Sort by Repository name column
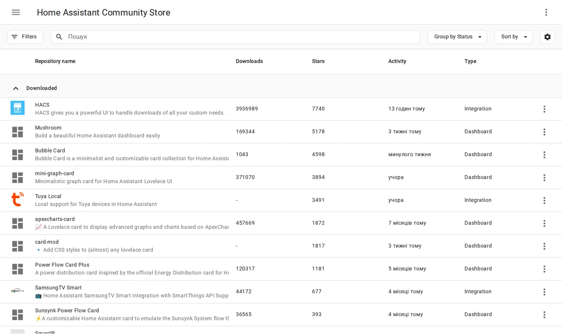 (x=55, y=61)
